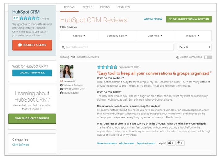Open the Company Size filter
221x158 pixels.
(x=117, y=36)
